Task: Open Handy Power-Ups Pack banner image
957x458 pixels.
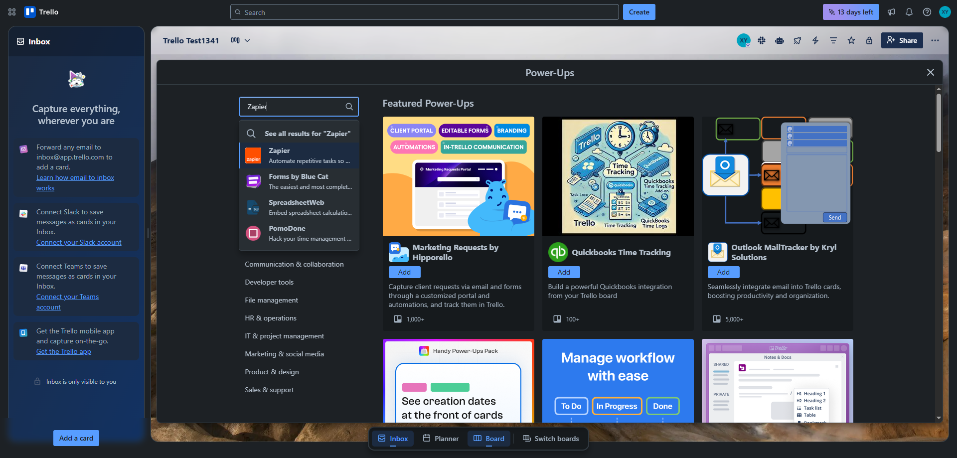Action: pos(459,381)
